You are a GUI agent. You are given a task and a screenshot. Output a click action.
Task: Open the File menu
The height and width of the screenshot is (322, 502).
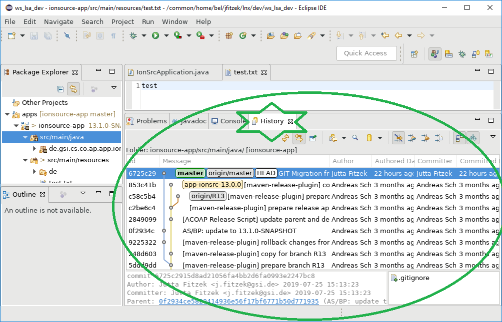[10, 22]
